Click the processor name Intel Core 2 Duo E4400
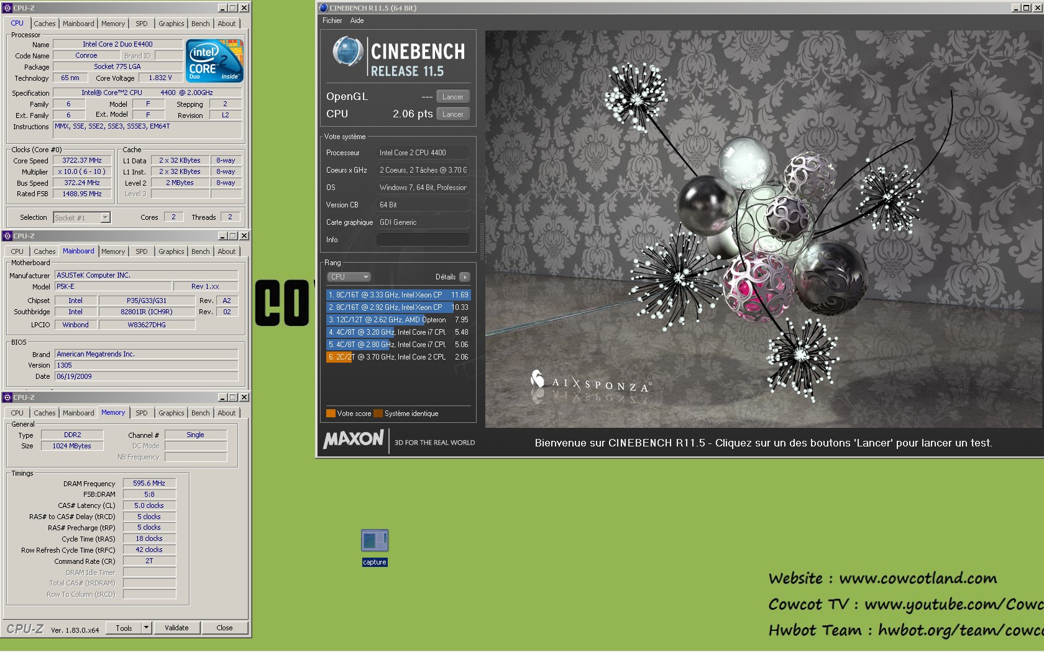The width and height of the screenshot is (1044, 652). coord(117,44)
